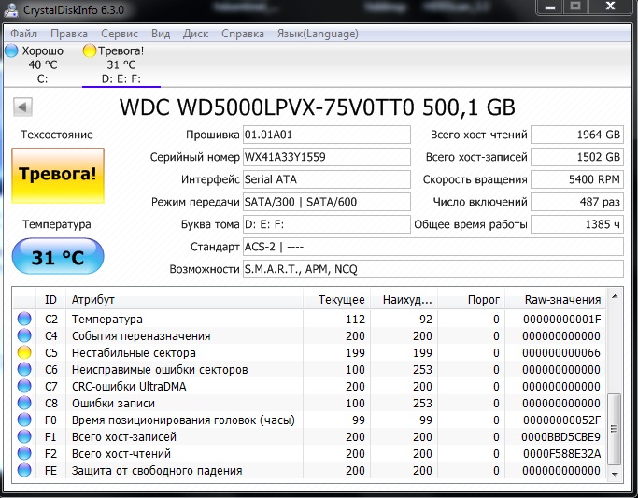Open the Сервис menu
This screenshot has height=498, width=638.
(119, 34)
